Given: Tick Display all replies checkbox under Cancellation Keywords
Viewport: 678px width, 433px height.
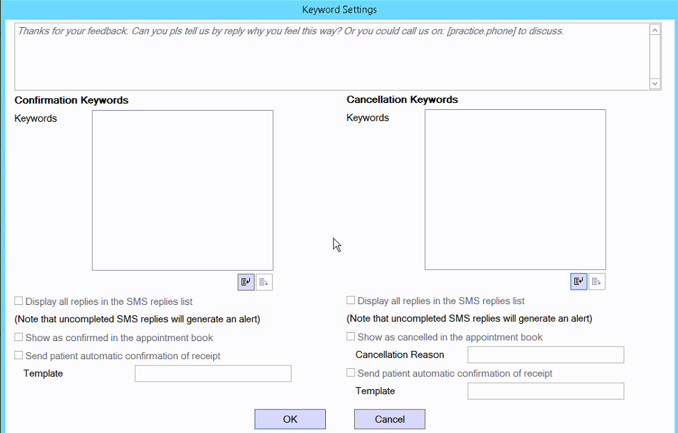Looking at the screenshot, I should (351, 300).
